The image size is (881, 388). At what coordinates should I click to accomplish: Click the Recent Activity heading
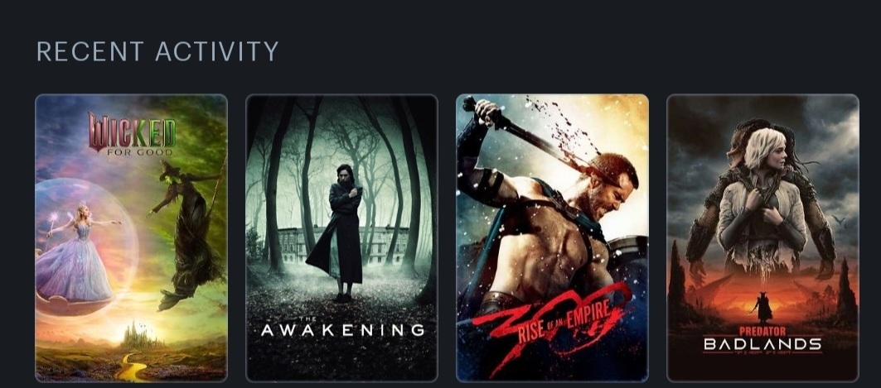tap(157, 51)
